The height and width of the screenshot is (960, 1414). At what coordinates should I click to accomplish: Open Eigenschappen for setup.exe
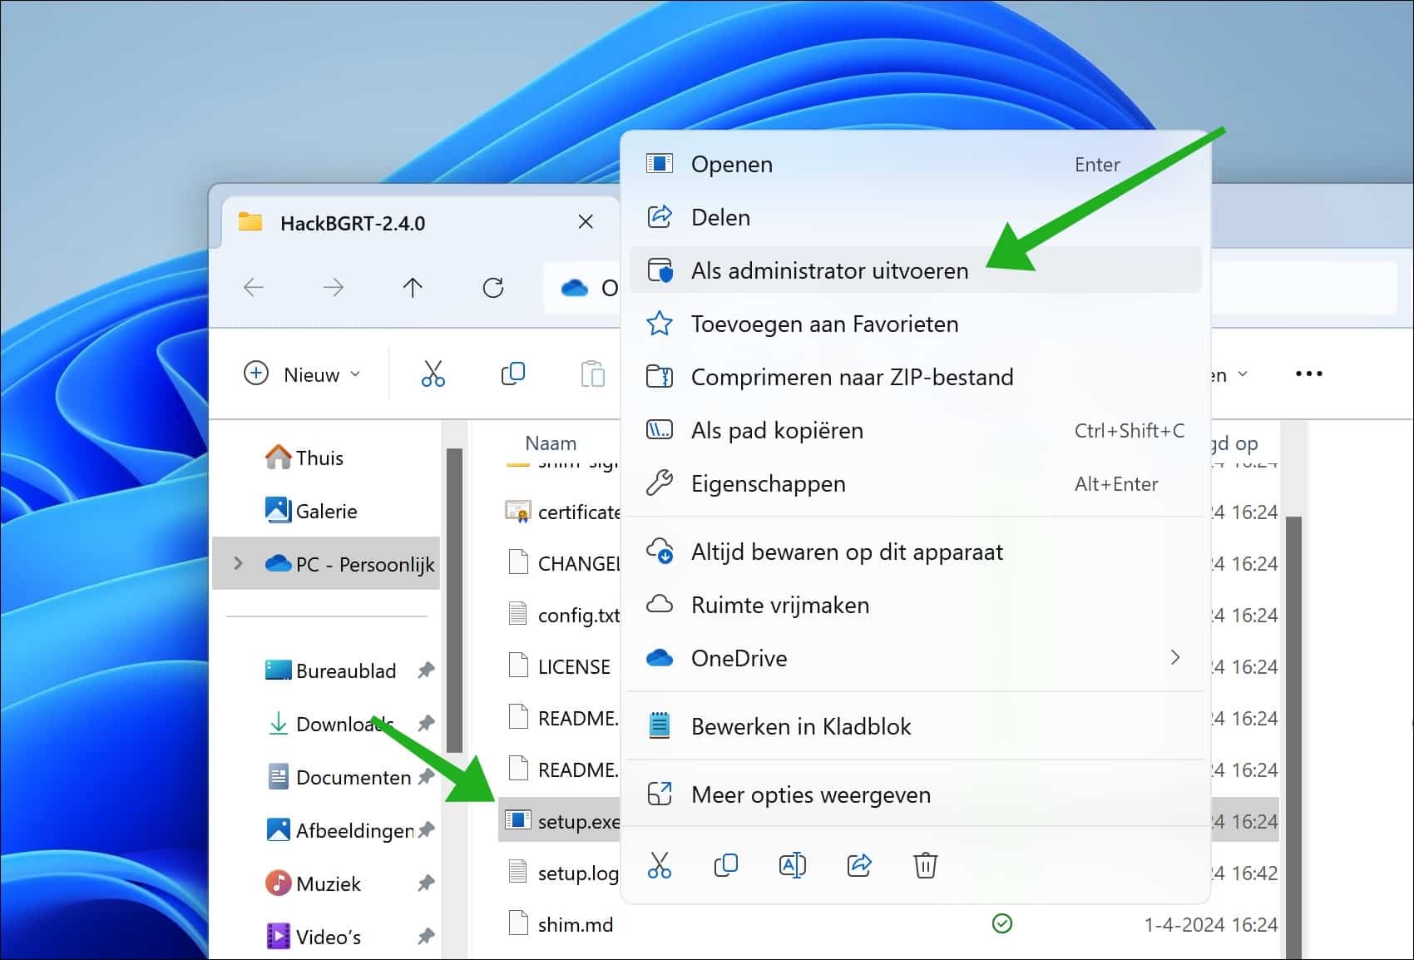click(768, 483)
